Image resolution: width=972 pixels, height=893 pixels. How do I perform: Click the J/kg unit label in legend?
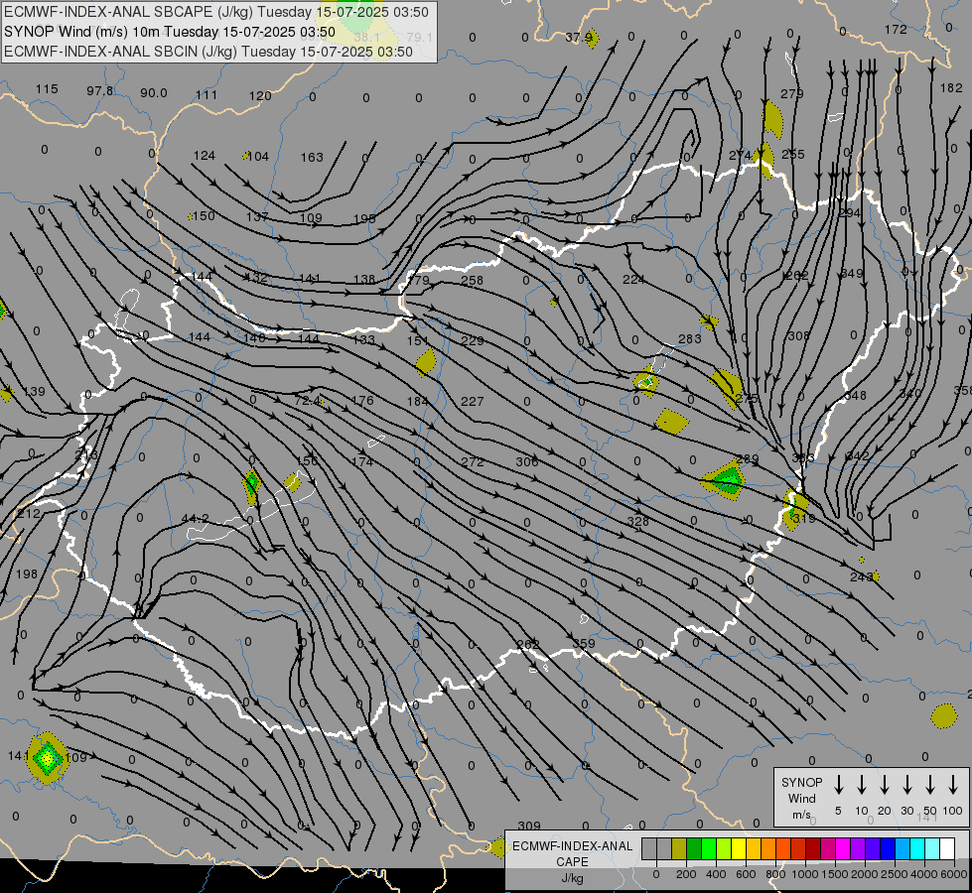(x=572, y=878)
